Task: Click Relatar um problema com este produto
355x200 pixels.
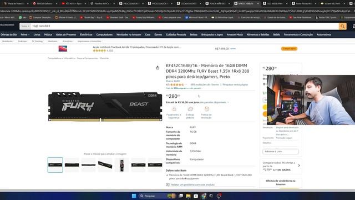Action: click(x=193, y=185)
